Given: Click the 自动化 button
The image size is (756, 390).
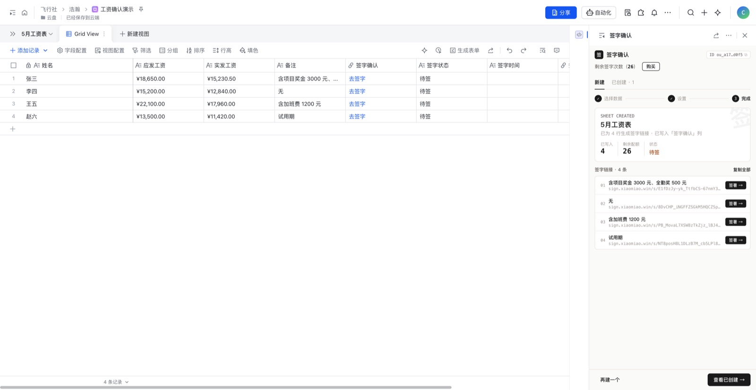Looking at the screenshot, I should click(599, 13).
